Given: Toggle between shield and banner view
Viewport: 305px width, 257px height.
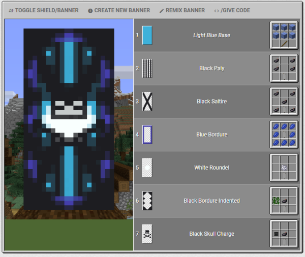Looking at the screenshot, I should click(x=44, y=10).
